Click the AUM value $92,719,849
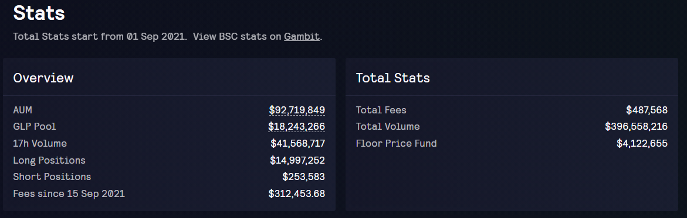Viewport: 687px width, 218px height. [297, 110]
